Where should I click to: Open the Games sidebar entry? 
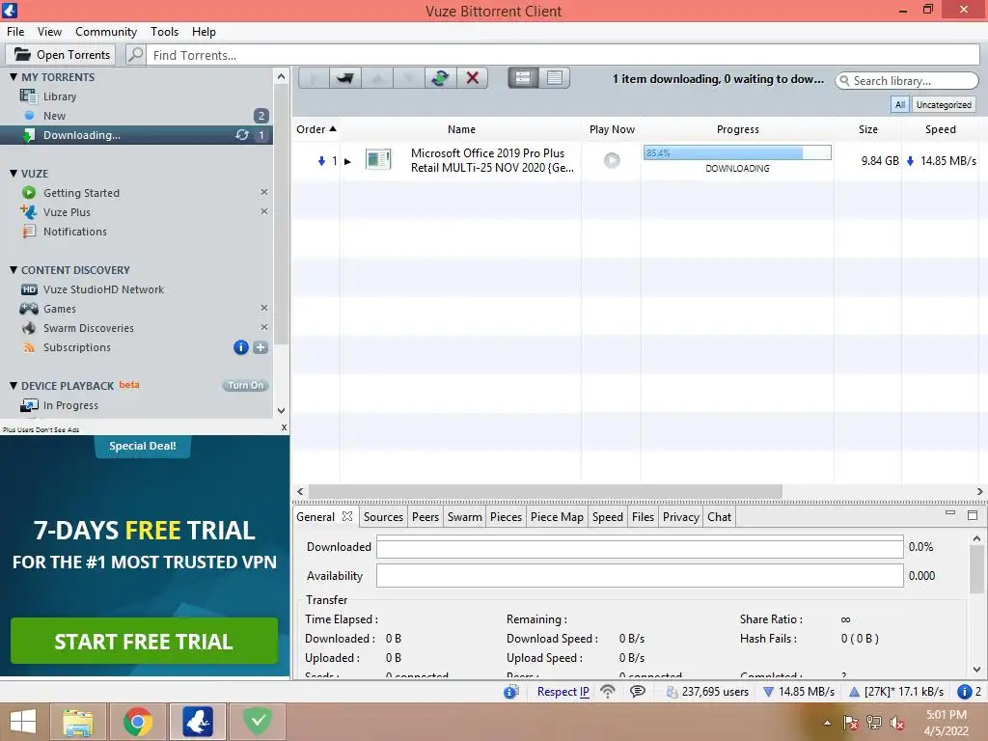click(x=59, y=309)
